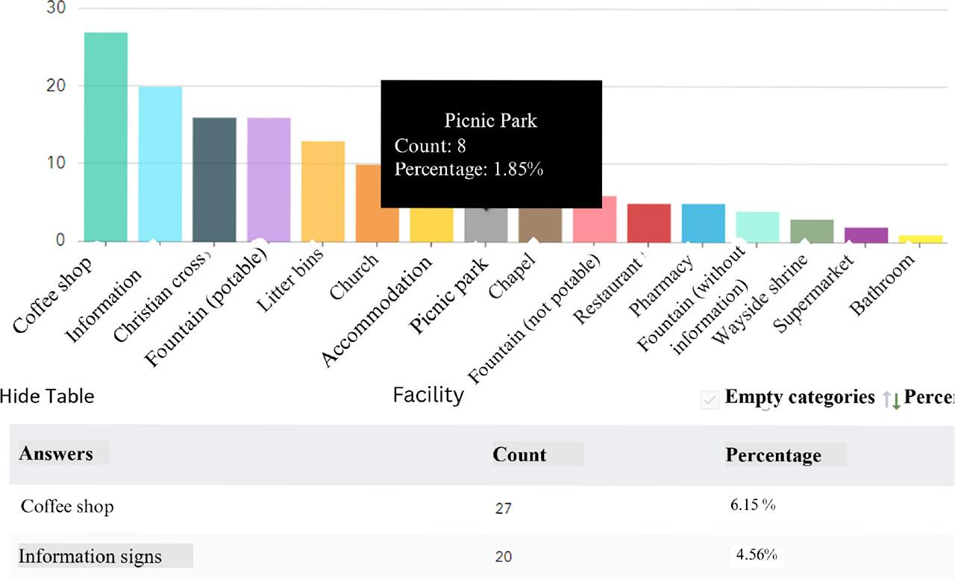The width and height of the screenshot is (955, 580).
Task: Click the Percentage column header
Action: [x=774, y=455]
